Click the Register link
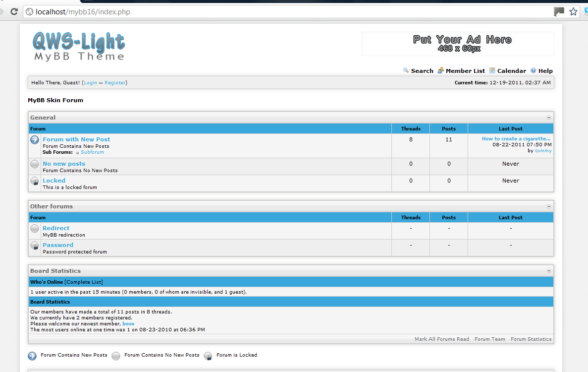 [x=115, y=82]
